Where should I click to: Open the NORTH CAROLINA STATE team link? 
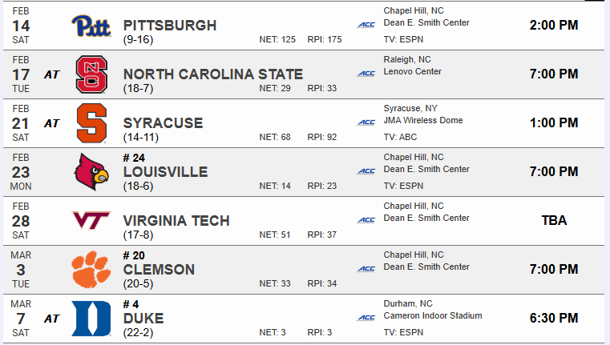tap(213, 74)
